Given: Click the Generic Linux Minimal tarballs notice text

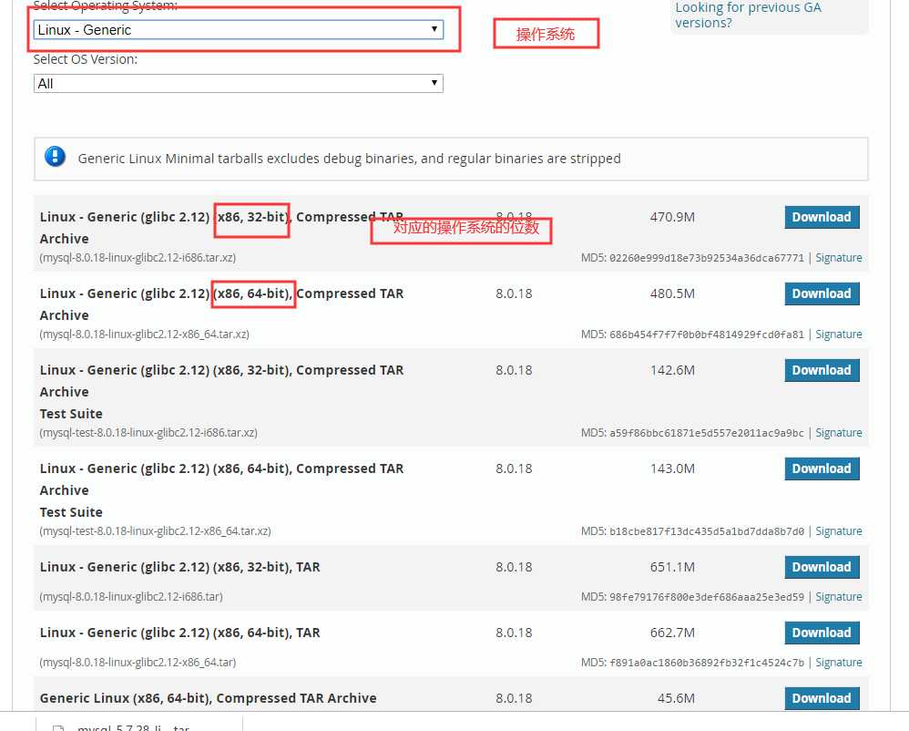Looking at the screenshot, I should (x=349, y=159).
